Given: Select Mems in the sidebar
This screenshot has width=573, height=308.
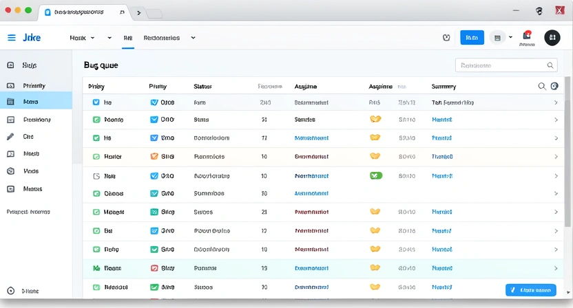Looking at the screenshot, I should [x=37, y=102].
